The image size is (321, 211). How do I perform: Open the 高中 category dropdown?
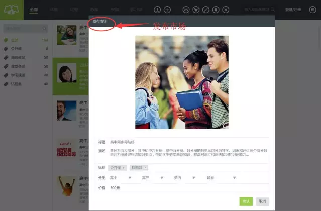click(130, 178)
